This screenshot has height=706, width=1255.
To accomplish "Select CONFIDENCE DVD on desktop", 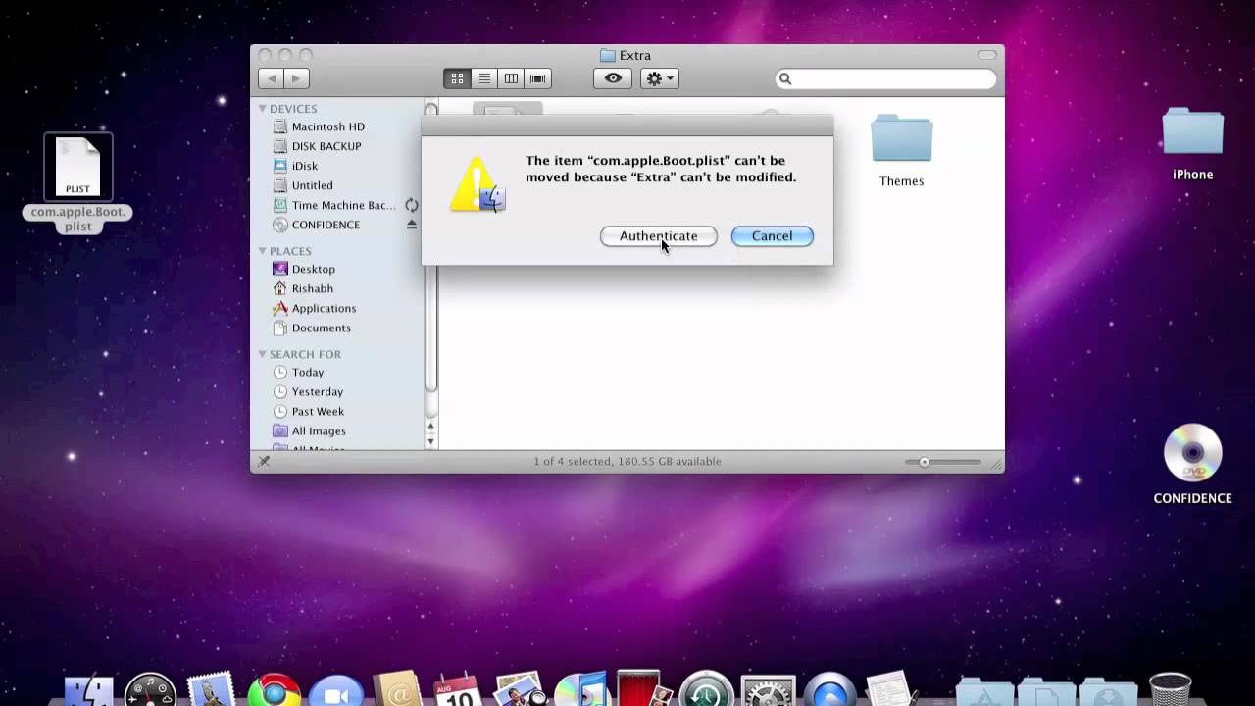I will tap(1192, 464).
